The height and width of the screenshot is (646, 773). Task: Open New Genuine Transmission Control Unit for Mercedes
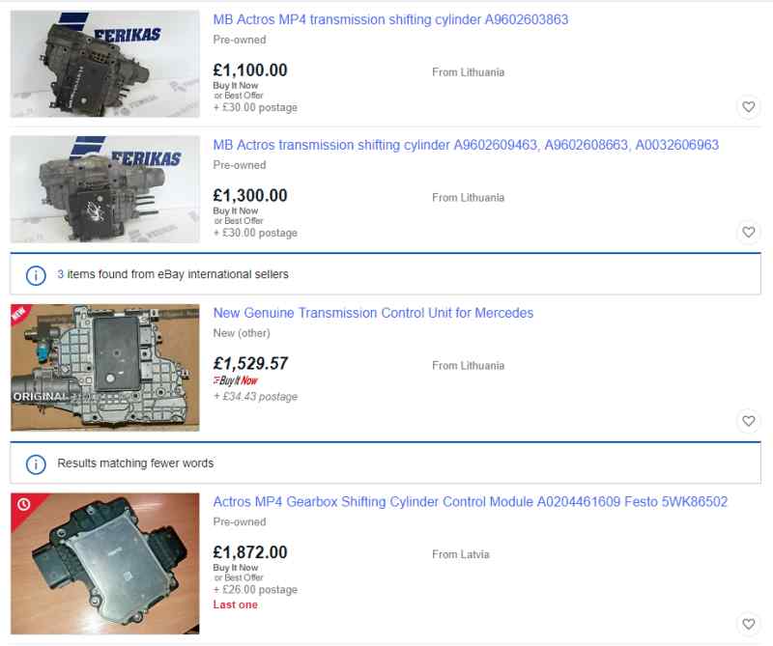click(x=373, y=313)
